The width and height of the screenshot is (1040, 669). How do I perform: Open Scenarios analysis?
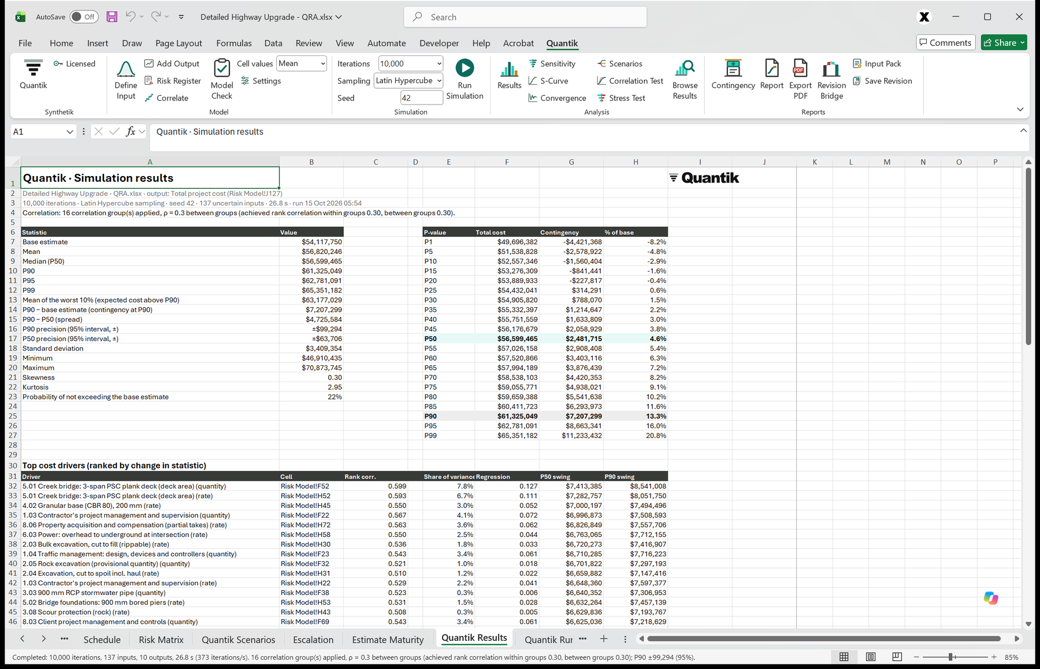pyautogui.click(x=619, y=63)
